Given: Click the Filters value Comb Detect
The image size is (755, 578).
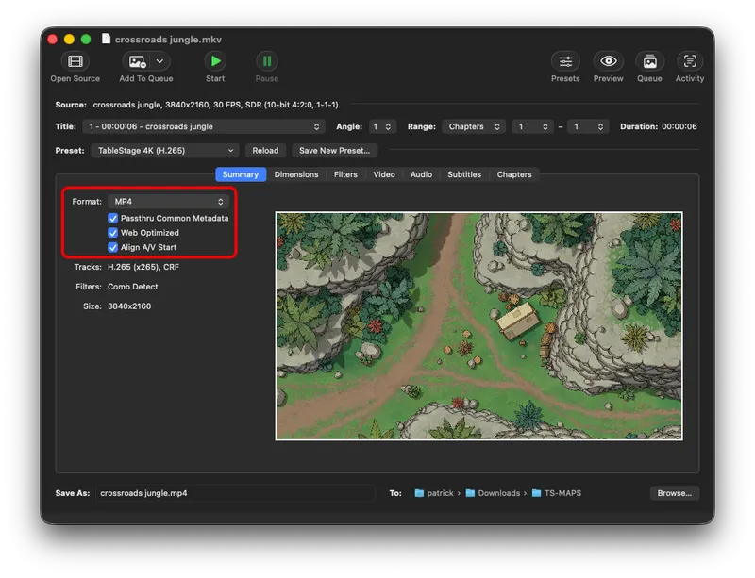Looking at the screenshot, I should (x=132, y=287).
